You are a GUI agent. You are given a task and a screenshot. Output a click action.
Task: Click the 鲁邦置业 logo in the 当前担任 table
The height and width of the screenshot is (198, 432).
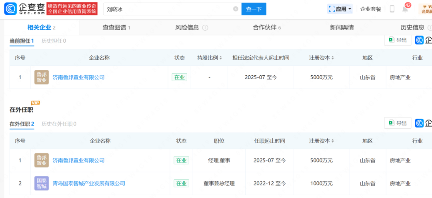[x=42, y=77]
